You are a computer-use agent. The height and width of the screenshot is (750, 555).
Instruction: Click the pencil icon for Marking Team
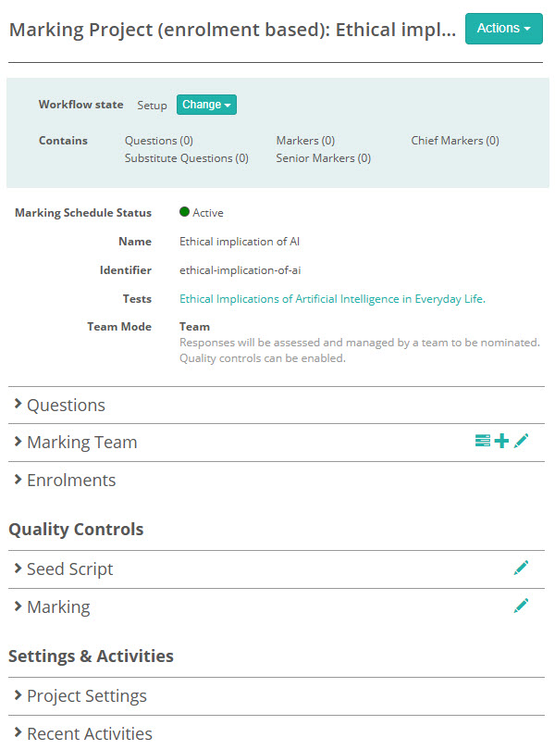point(522,442)
